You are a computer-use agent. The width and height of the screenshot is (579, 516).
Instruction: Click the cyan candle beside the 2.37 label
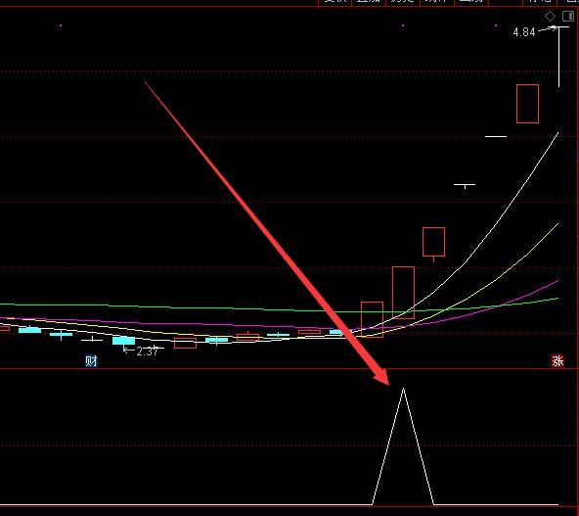click(x=123, y=340)
